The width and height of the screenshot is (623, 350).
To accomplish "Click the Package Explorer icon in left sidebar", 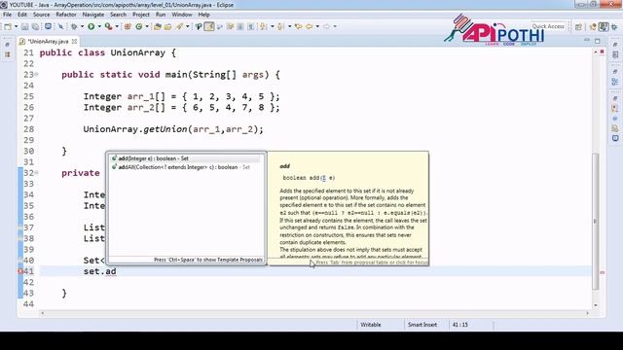I will (7, 54).
